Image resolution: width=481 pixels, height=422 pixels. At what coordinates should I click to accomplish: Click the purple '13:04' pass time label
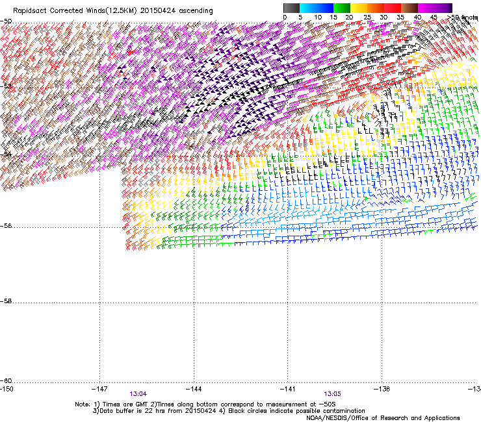[x=138, y=394]
